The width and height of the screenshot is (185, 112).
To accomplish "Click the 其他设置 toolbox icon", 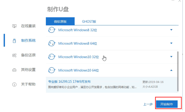I will [14, 70].
